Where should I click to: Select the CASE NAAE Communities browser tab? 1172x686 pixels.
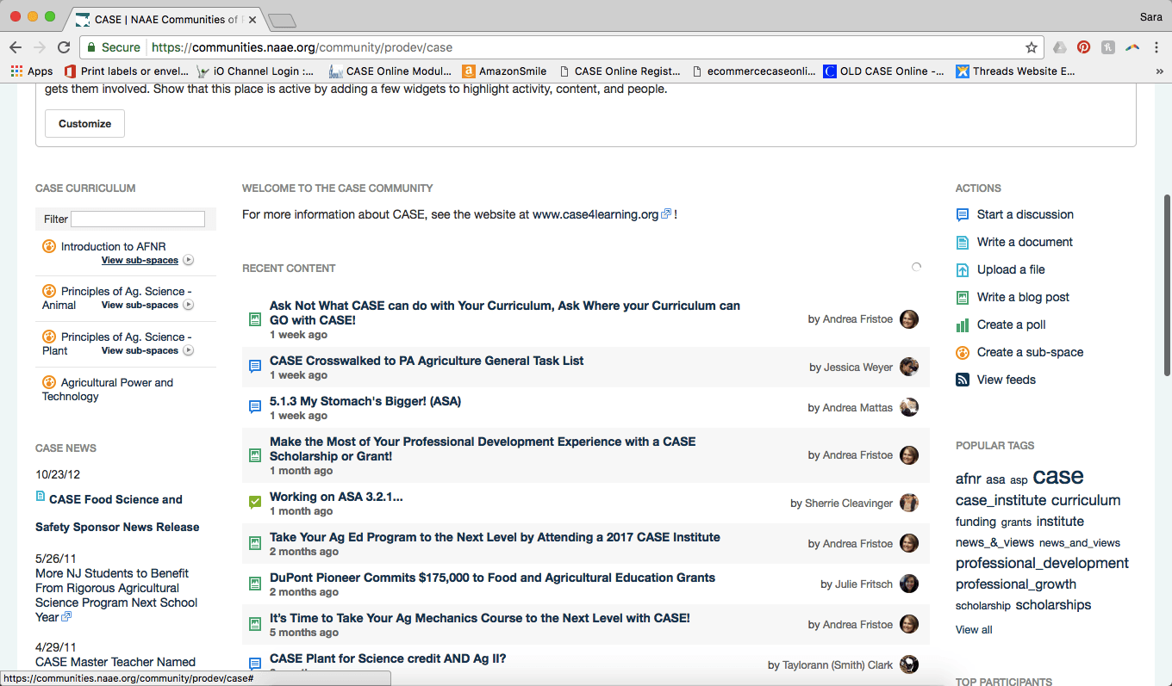164,19
